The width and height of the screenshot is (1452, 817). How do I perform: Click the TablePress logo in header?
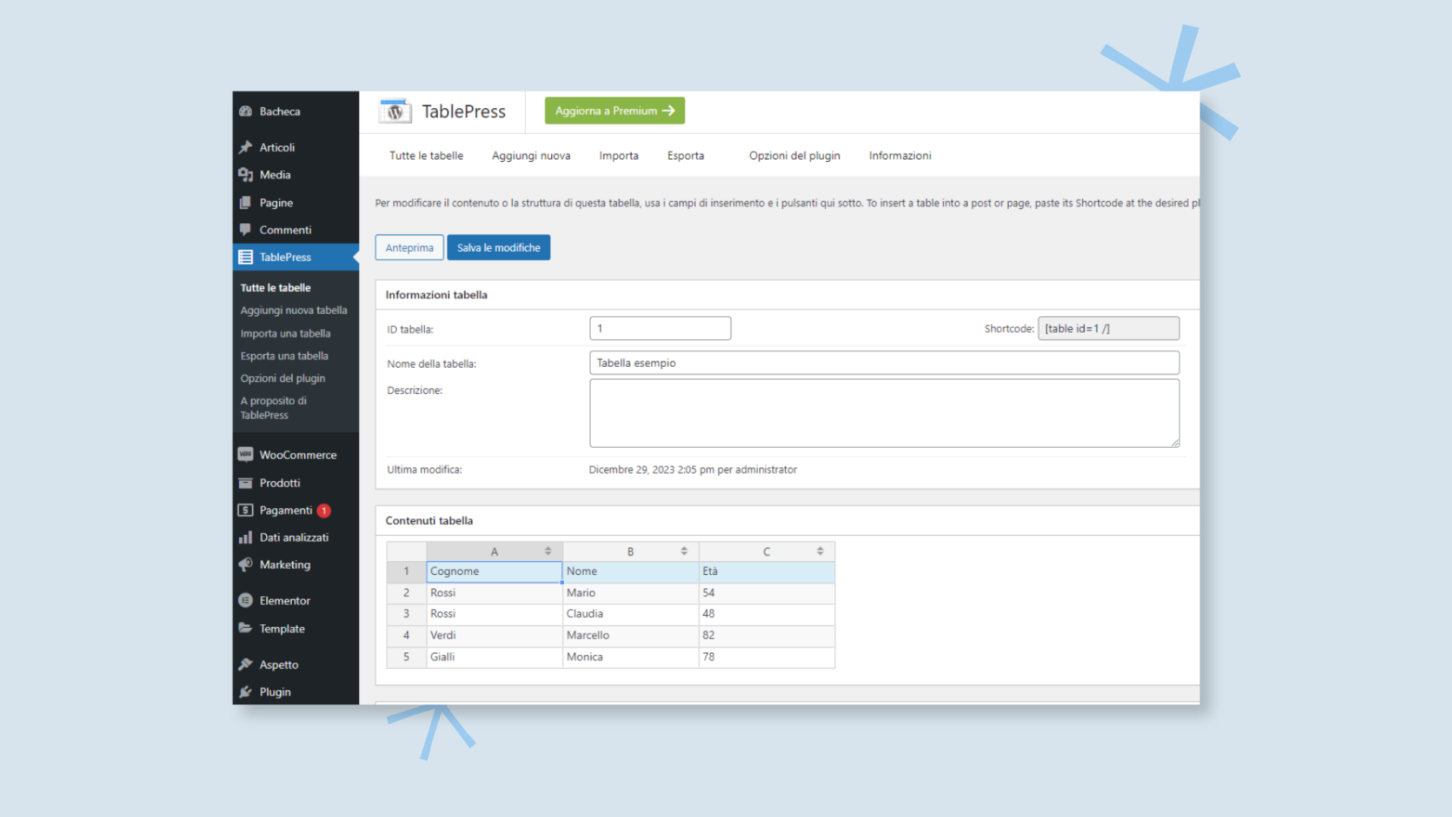395,111
